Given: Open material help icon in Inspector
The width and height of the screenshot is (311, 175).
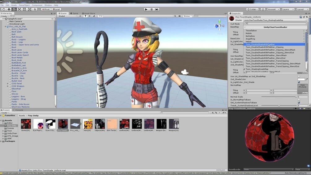Looking at the screenshot, I should 301,17.
